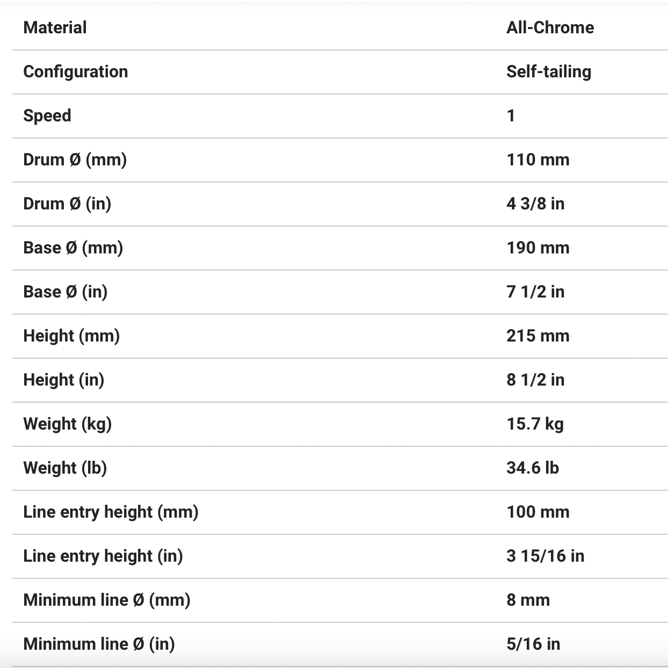
Task: Select the 215 mm height value
Action: point(538,336)
